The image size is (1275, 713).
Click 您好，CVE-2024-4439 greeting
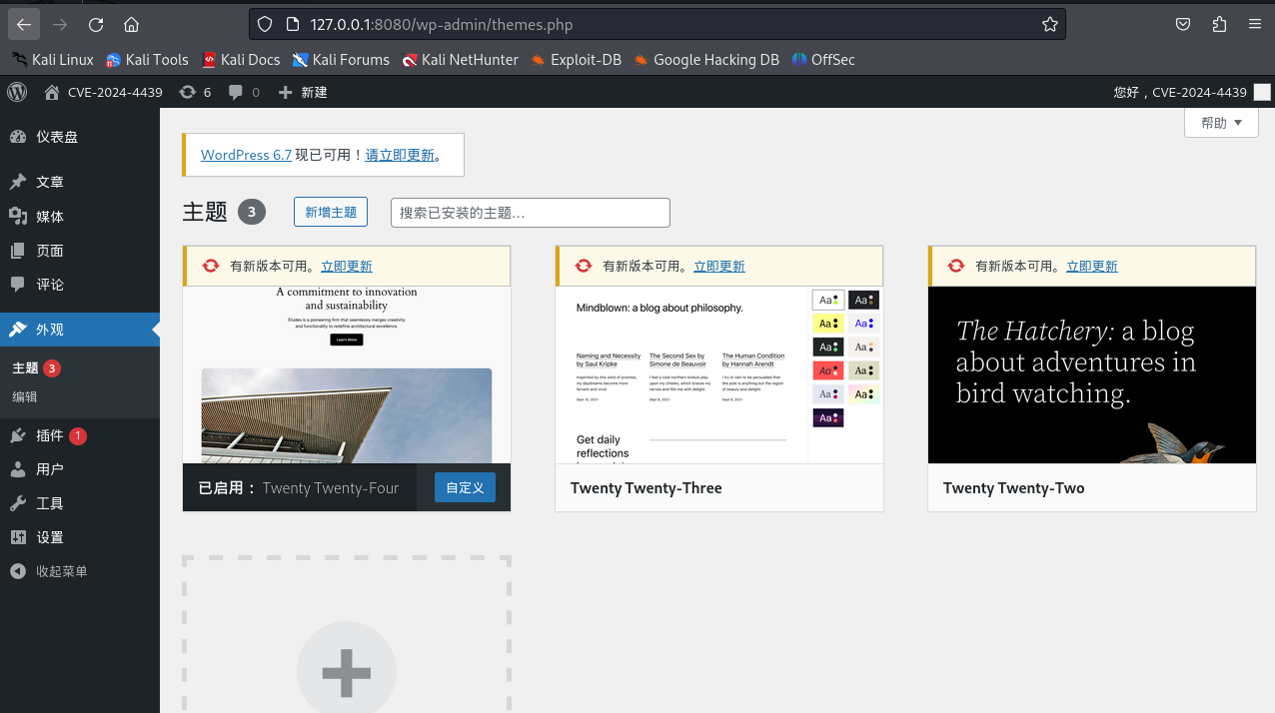click(1180, 92)
